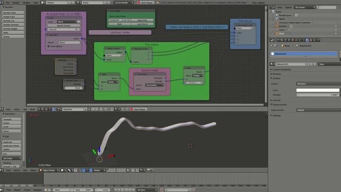
Task: Open the File menu in top bar
Action: (x=7, y=3)
